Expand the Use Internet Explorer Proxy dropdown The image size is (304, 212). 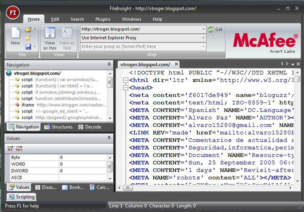pos(203,38)
